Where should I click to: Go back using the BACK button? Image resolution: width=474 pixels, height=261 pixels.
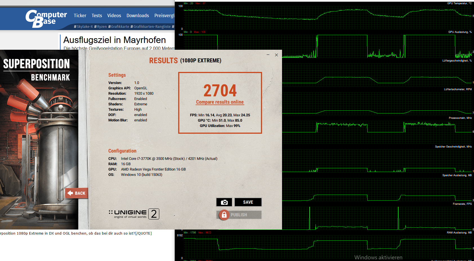(x=77, y=193)
